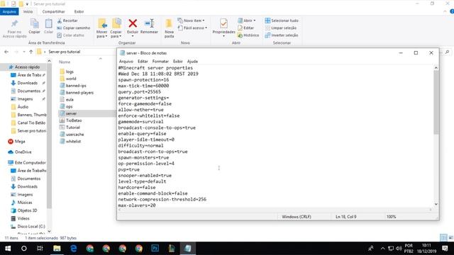Open Notepad Exibir menu

click(178, 62)
